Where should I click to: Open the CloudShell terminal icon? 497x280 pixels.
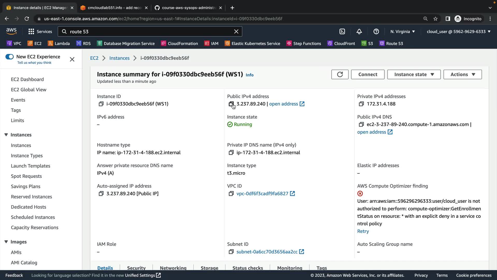click(342, 32)
